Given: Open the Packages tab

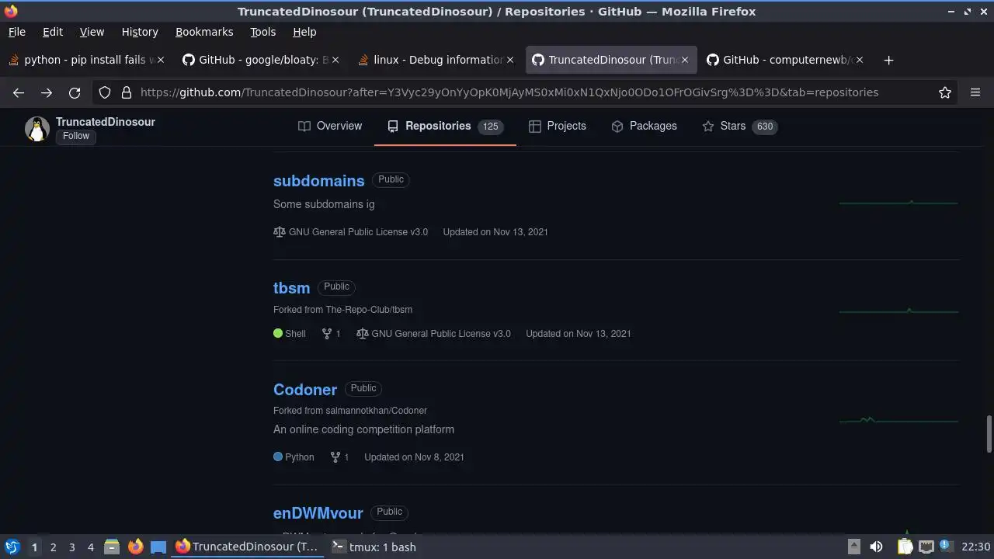Looking at the screenshot, I should 644,126.
